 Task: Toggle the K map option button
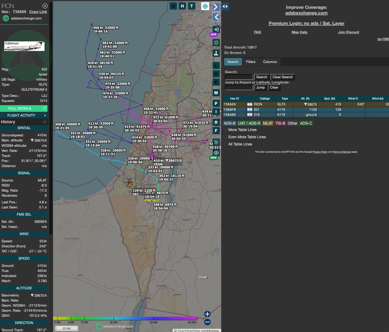[216, 82]
